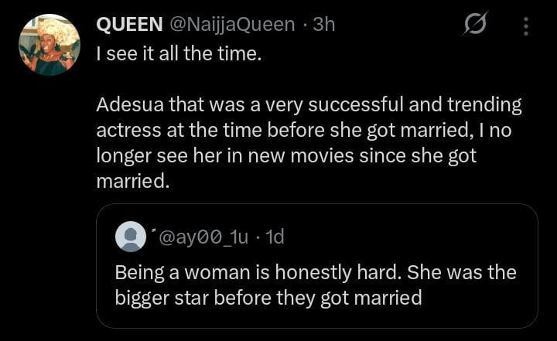Image resolution: width=557 pixels, height=341 pixels.
Task: Click the separator dot before '3h'
Action: pos(306,25)
